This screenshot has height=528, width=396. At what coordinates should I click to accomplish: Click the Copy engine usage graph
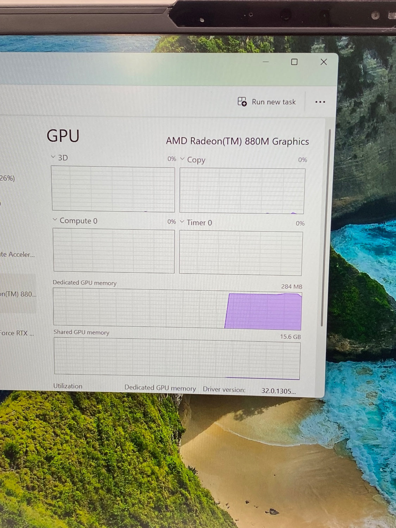(242, 190)
